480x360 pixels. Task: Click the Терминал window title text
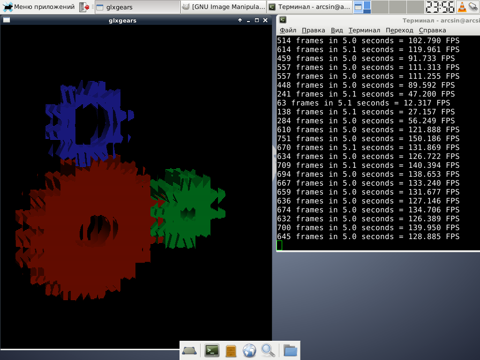[x=441, y=21]
